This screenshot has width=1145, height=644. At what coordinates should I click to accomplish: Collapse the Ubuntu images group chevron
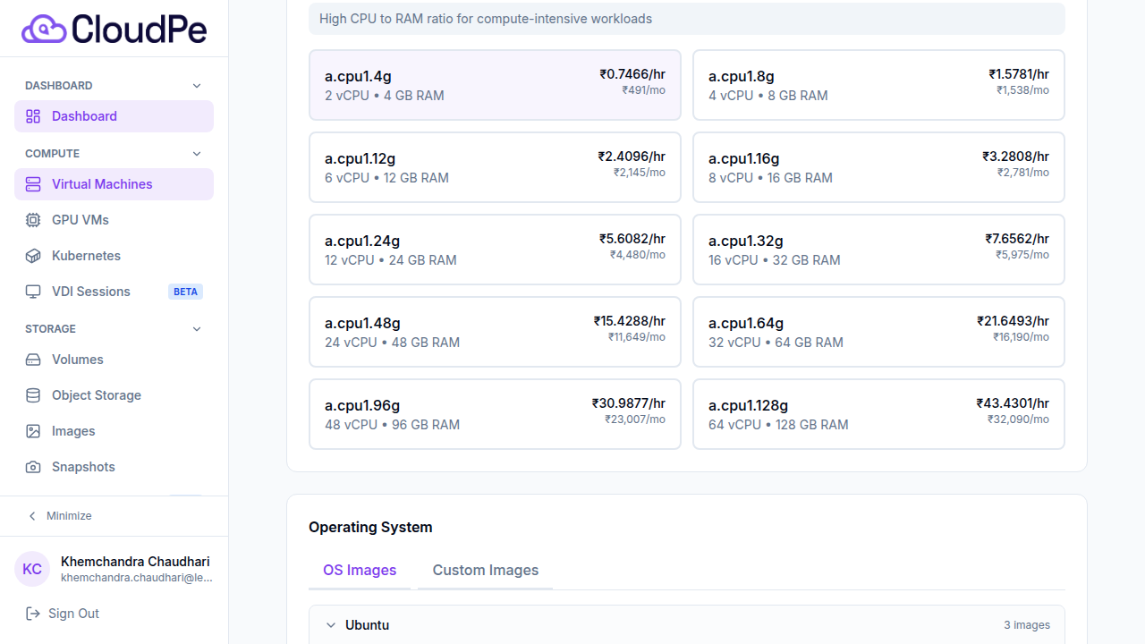click(331, 625)
